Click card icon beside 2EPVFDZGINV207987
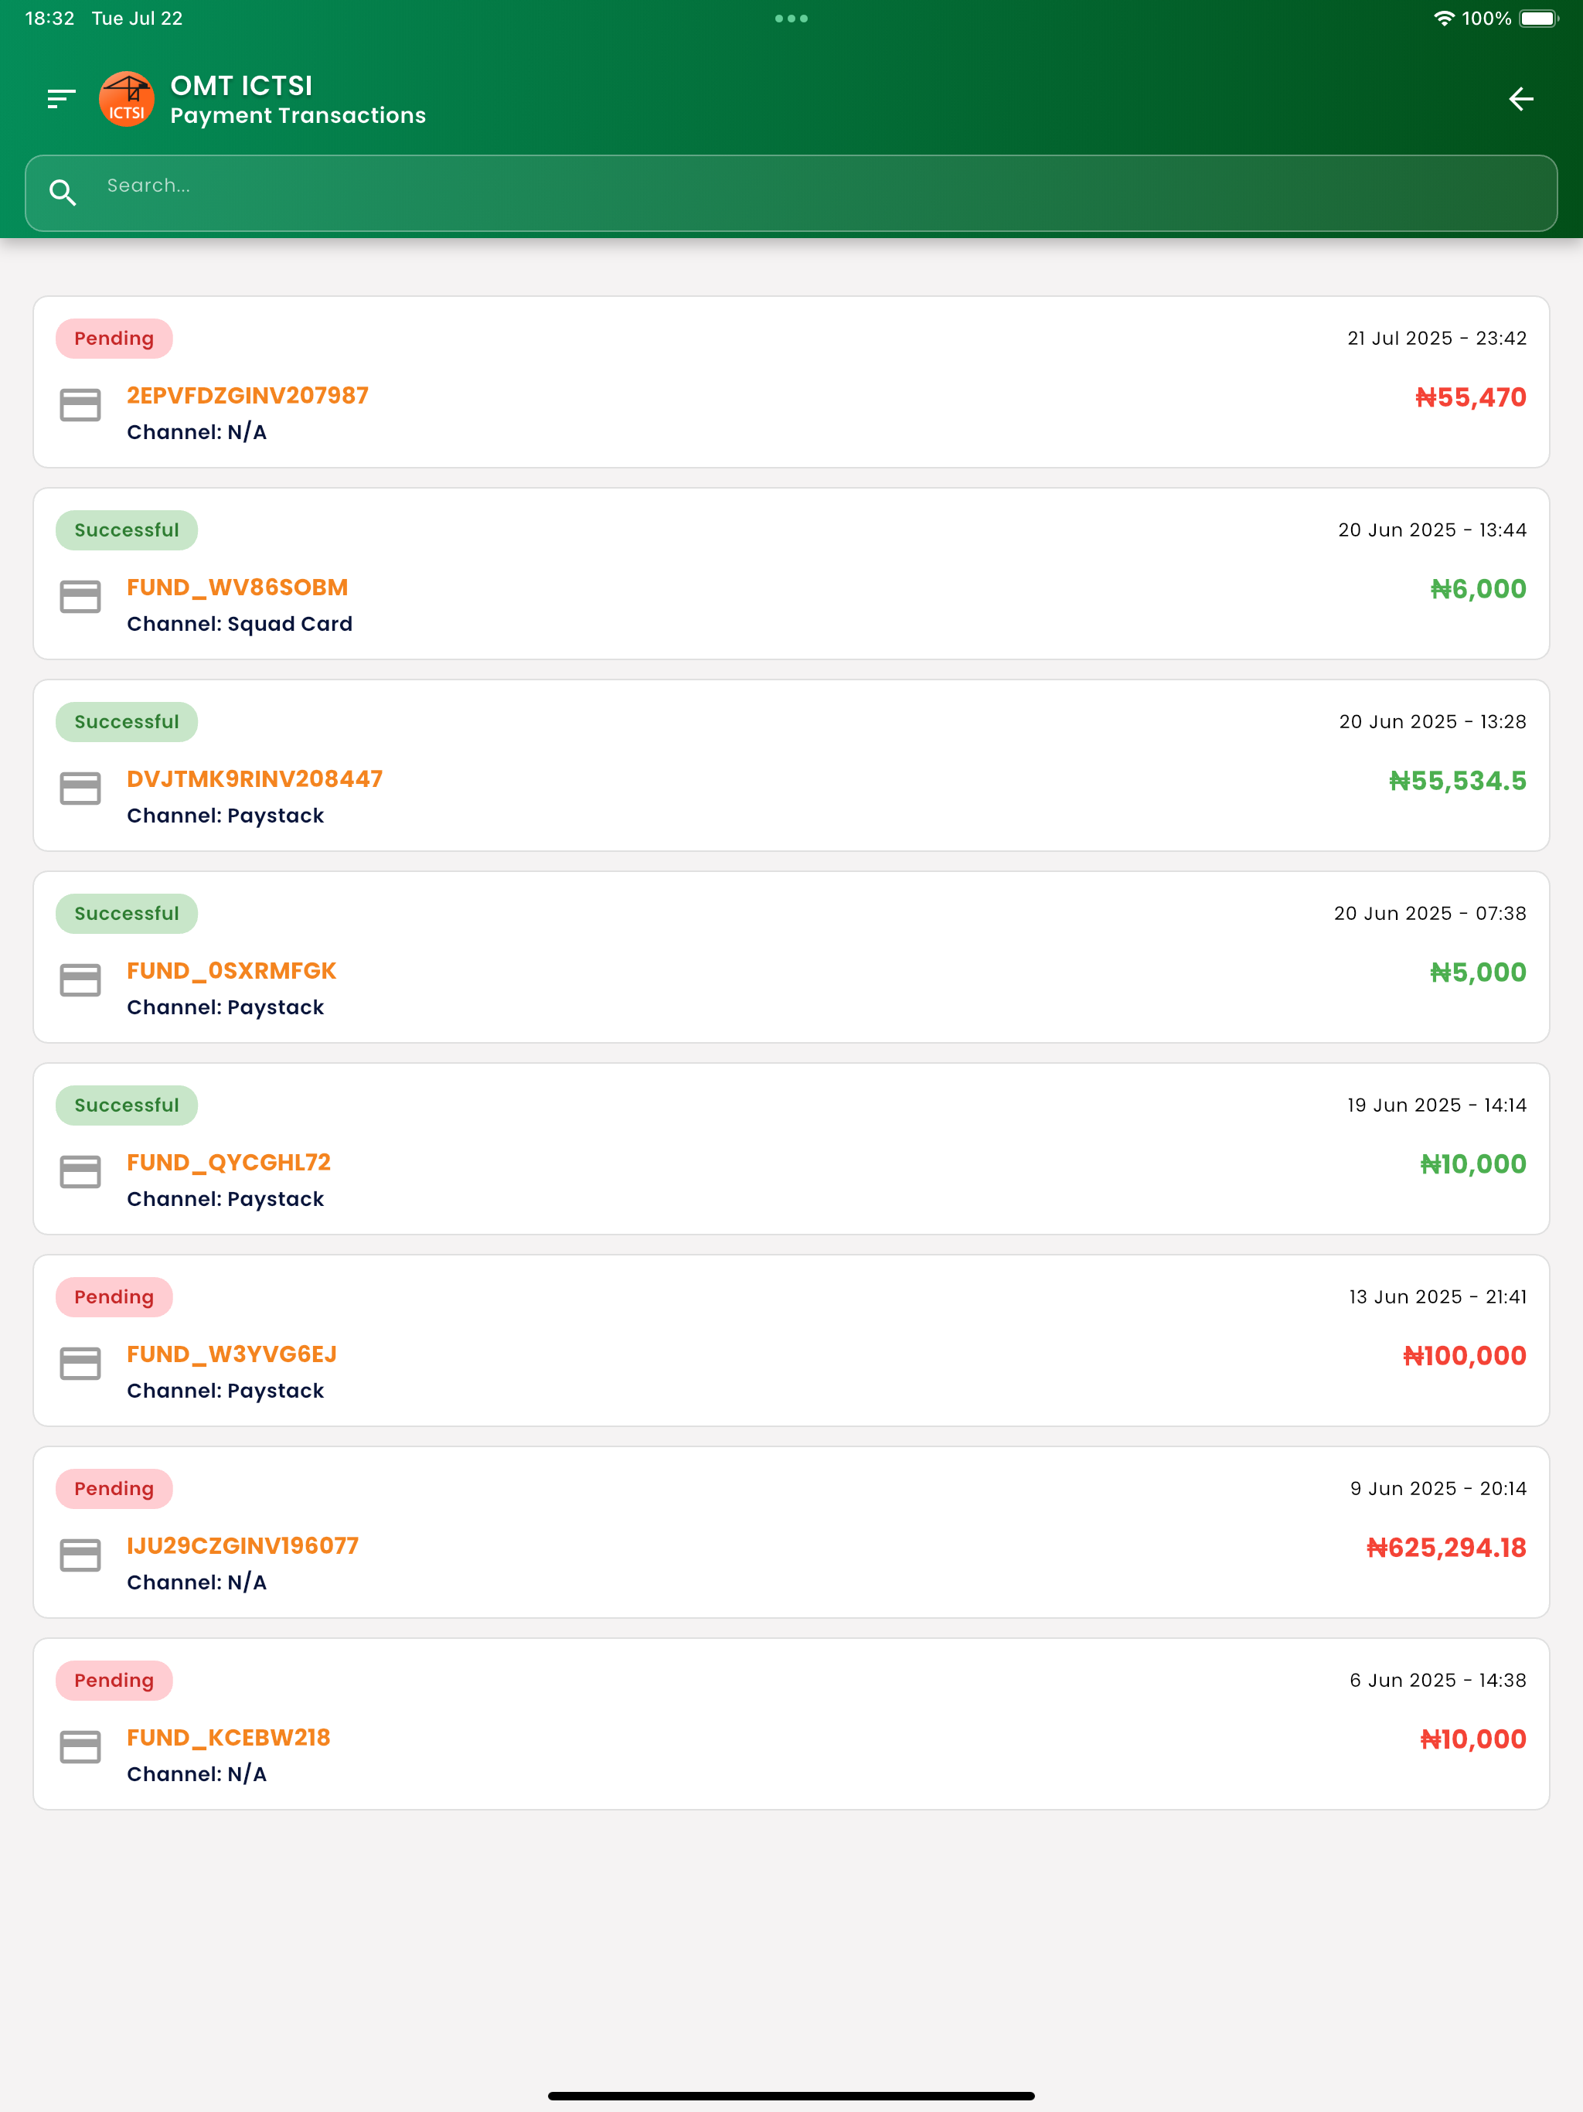Screen dimensions: 1583x2112 [80, 405]
